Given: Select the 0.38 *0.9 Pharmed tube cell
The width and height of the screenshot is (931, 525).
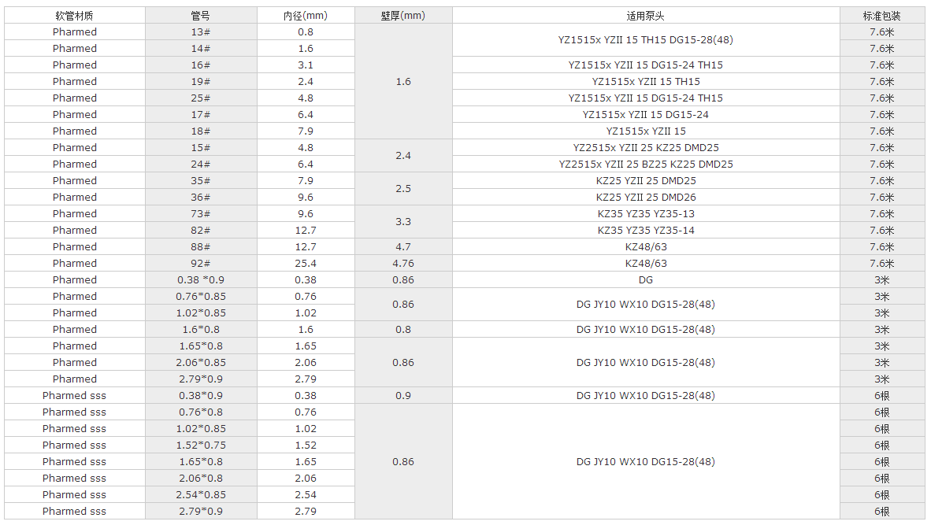Looking at the screenshot, I should point(201,280).
